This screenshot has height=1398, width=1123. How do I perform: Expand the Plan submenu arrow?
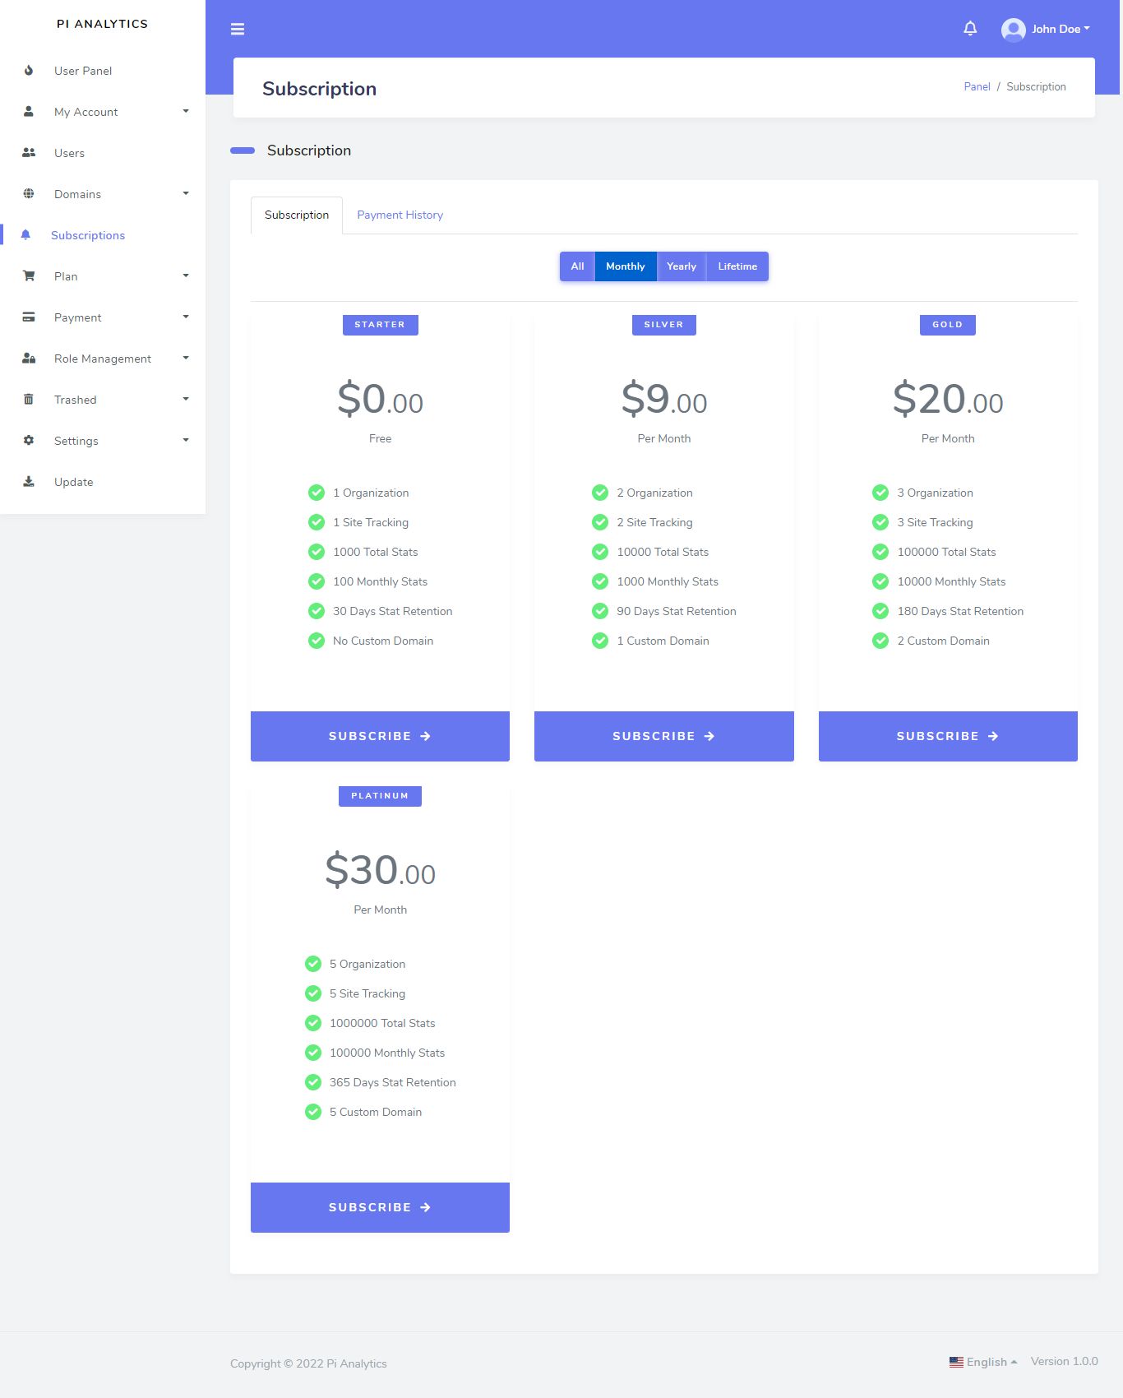click(186, 275)
